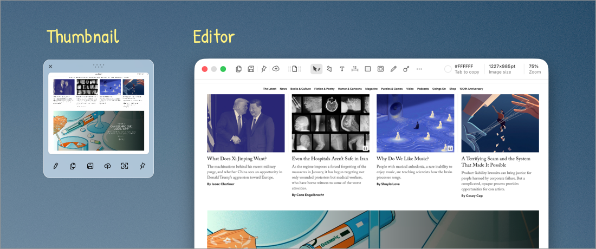The width and height of the screenshot is (596, 249).
Task: Open the headline A Terrifying Scam and the System
Action: click(496, 159)
